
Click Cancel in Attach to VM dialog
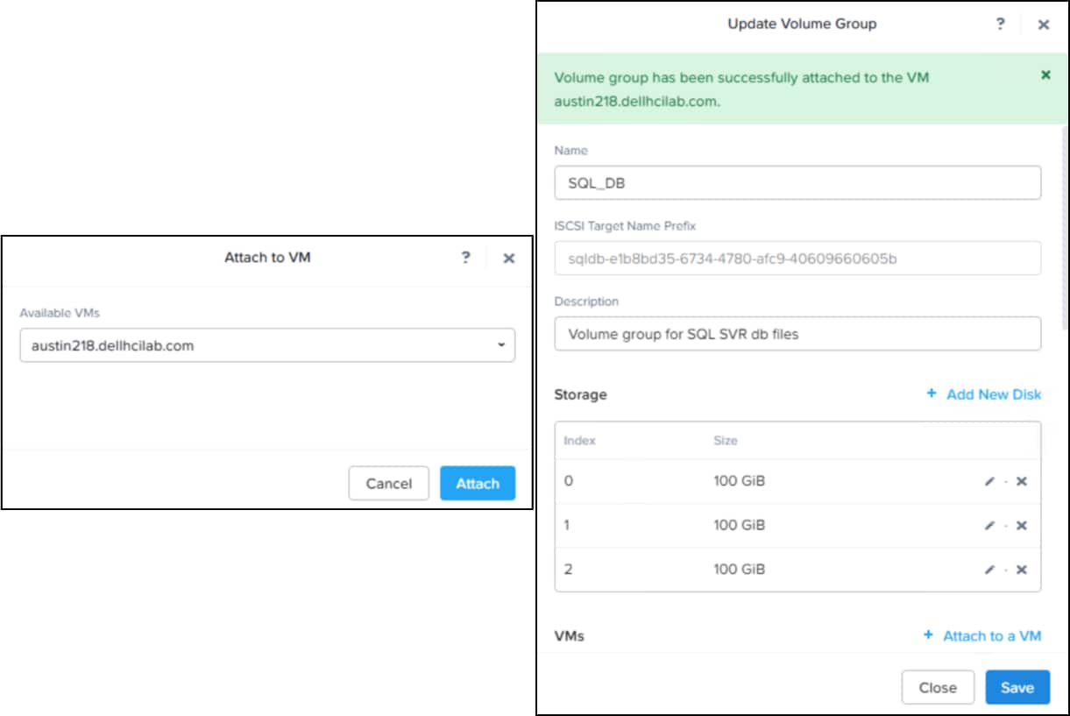coord(388,484)
